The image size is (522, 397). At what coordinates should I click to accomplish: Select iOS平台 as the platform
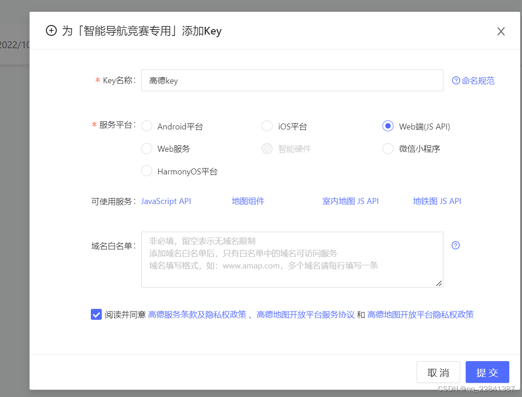(x=267, y=126)
